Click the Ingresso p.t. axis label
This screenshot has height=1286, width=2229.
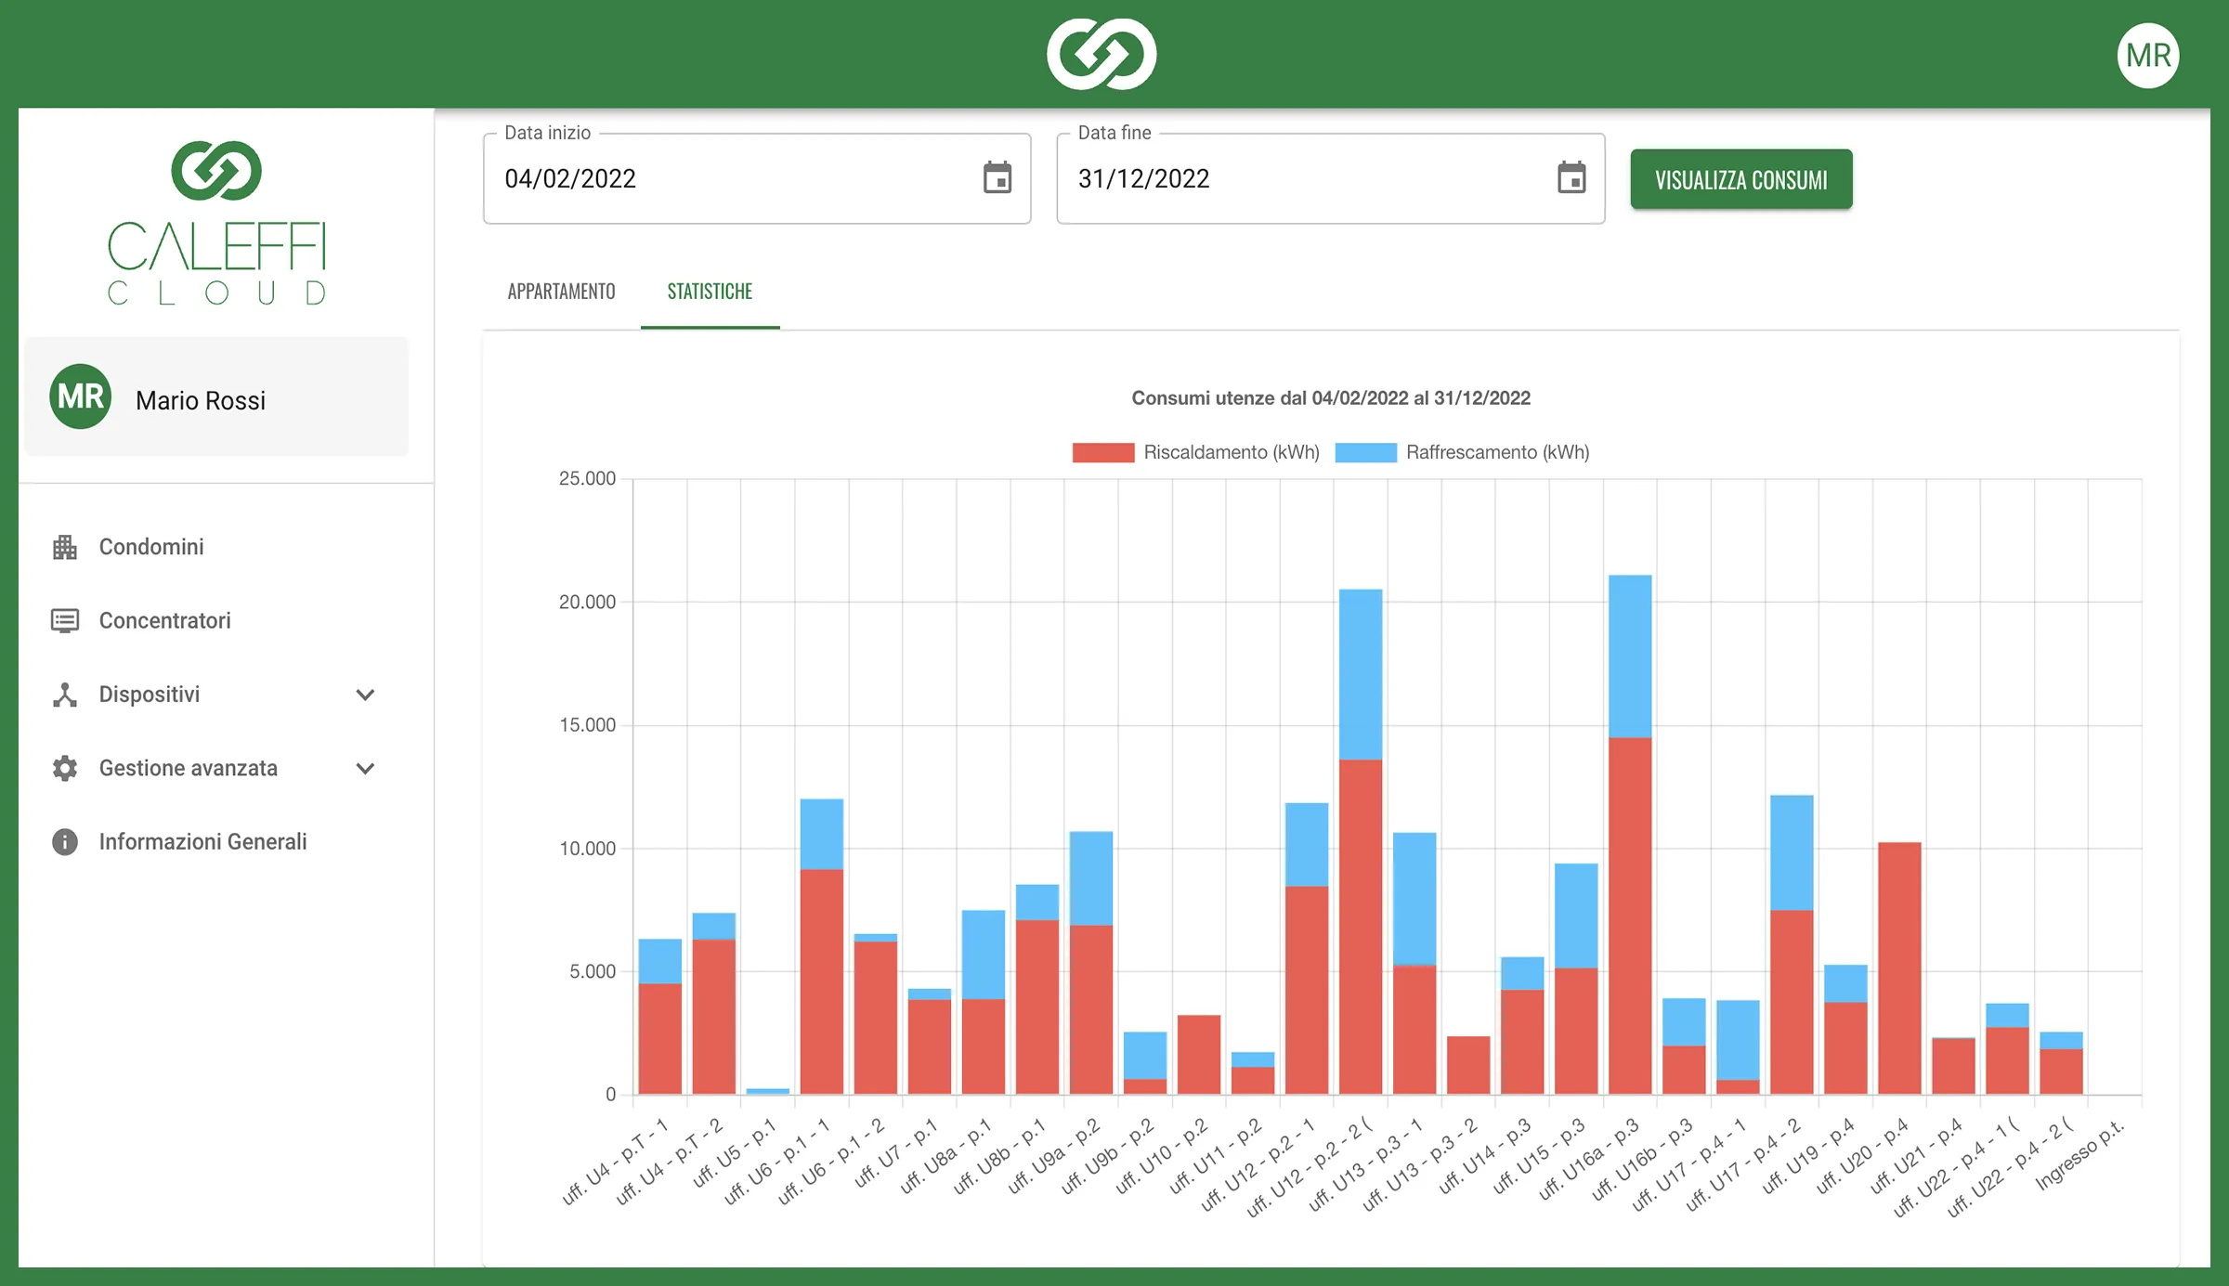(x=2080, y=1154)
